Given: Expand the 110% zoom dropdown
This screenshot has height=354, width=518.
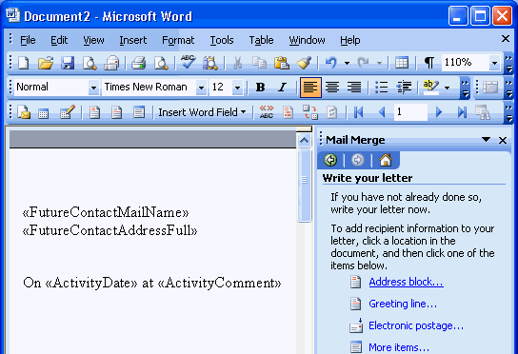Looking at the screenshot, I should (494, 63).
